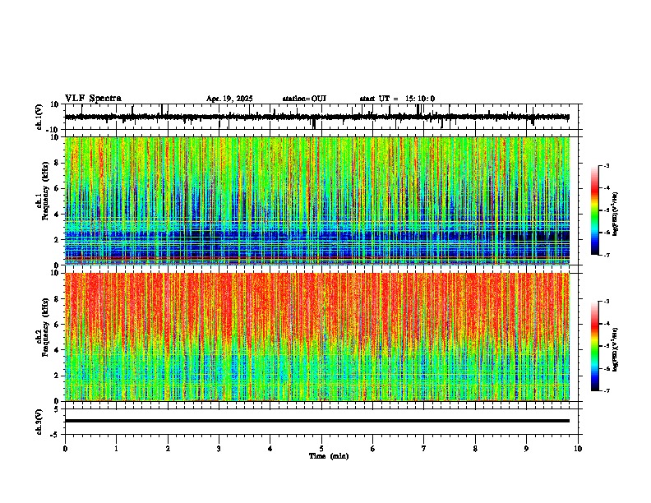The width and height of the screenshot is (651, 503).
Task: Click inside the ch.2 frequency spectrogram
Action: click(317, 337)
